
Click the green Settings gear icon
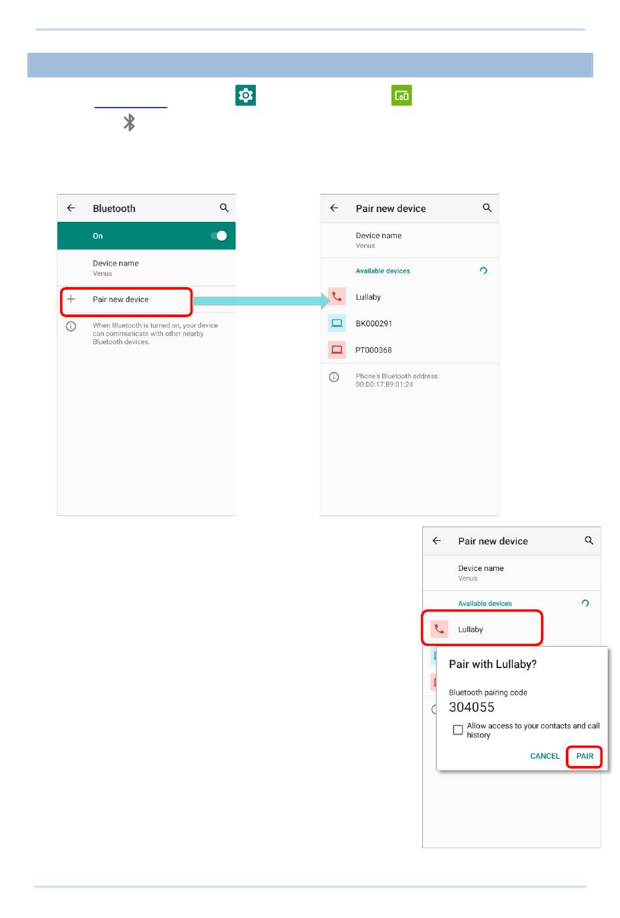(x=245, y=95)
